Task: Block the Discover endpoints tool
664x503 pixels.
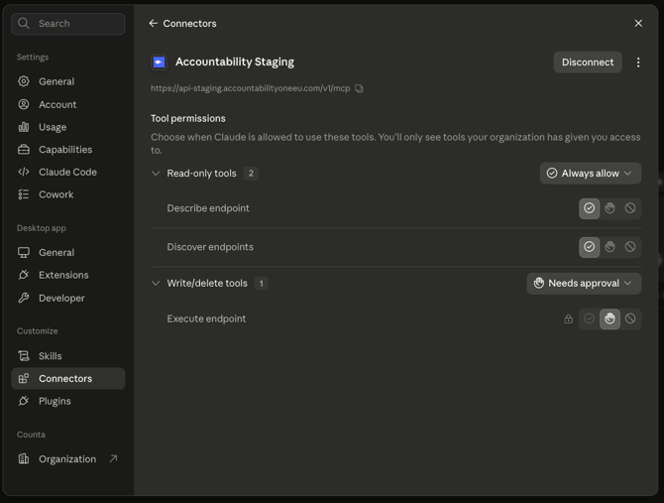Action: (x=630, y=247)
